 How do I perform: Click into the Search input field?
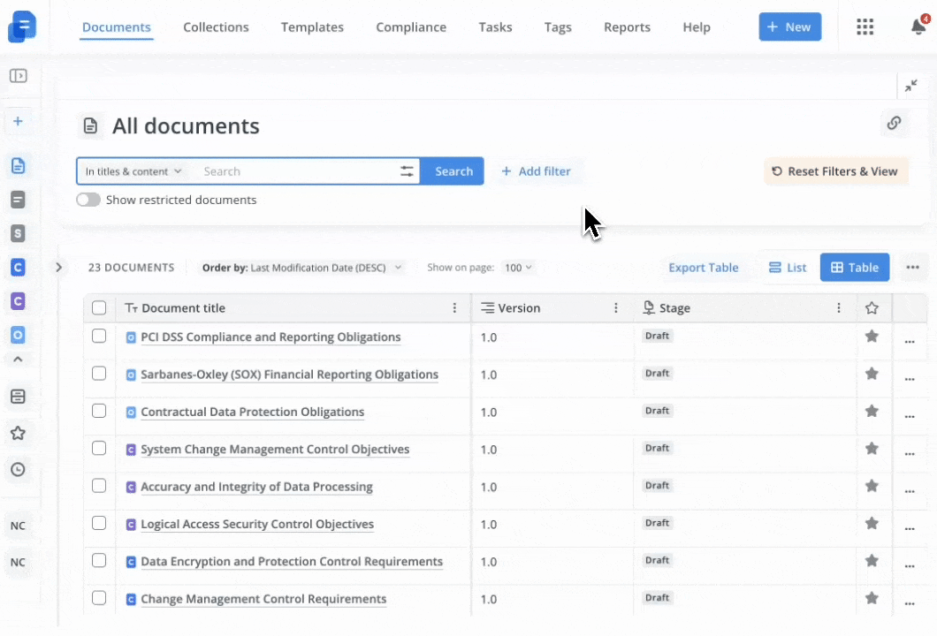[292, 171]
